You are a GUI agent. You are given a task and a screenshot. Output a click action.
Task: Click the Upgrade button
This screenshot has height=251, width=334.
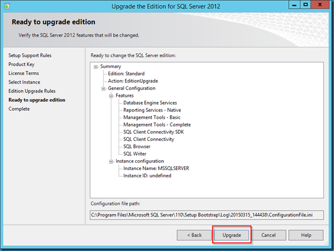pyautogui.click(x=231, y=235)
